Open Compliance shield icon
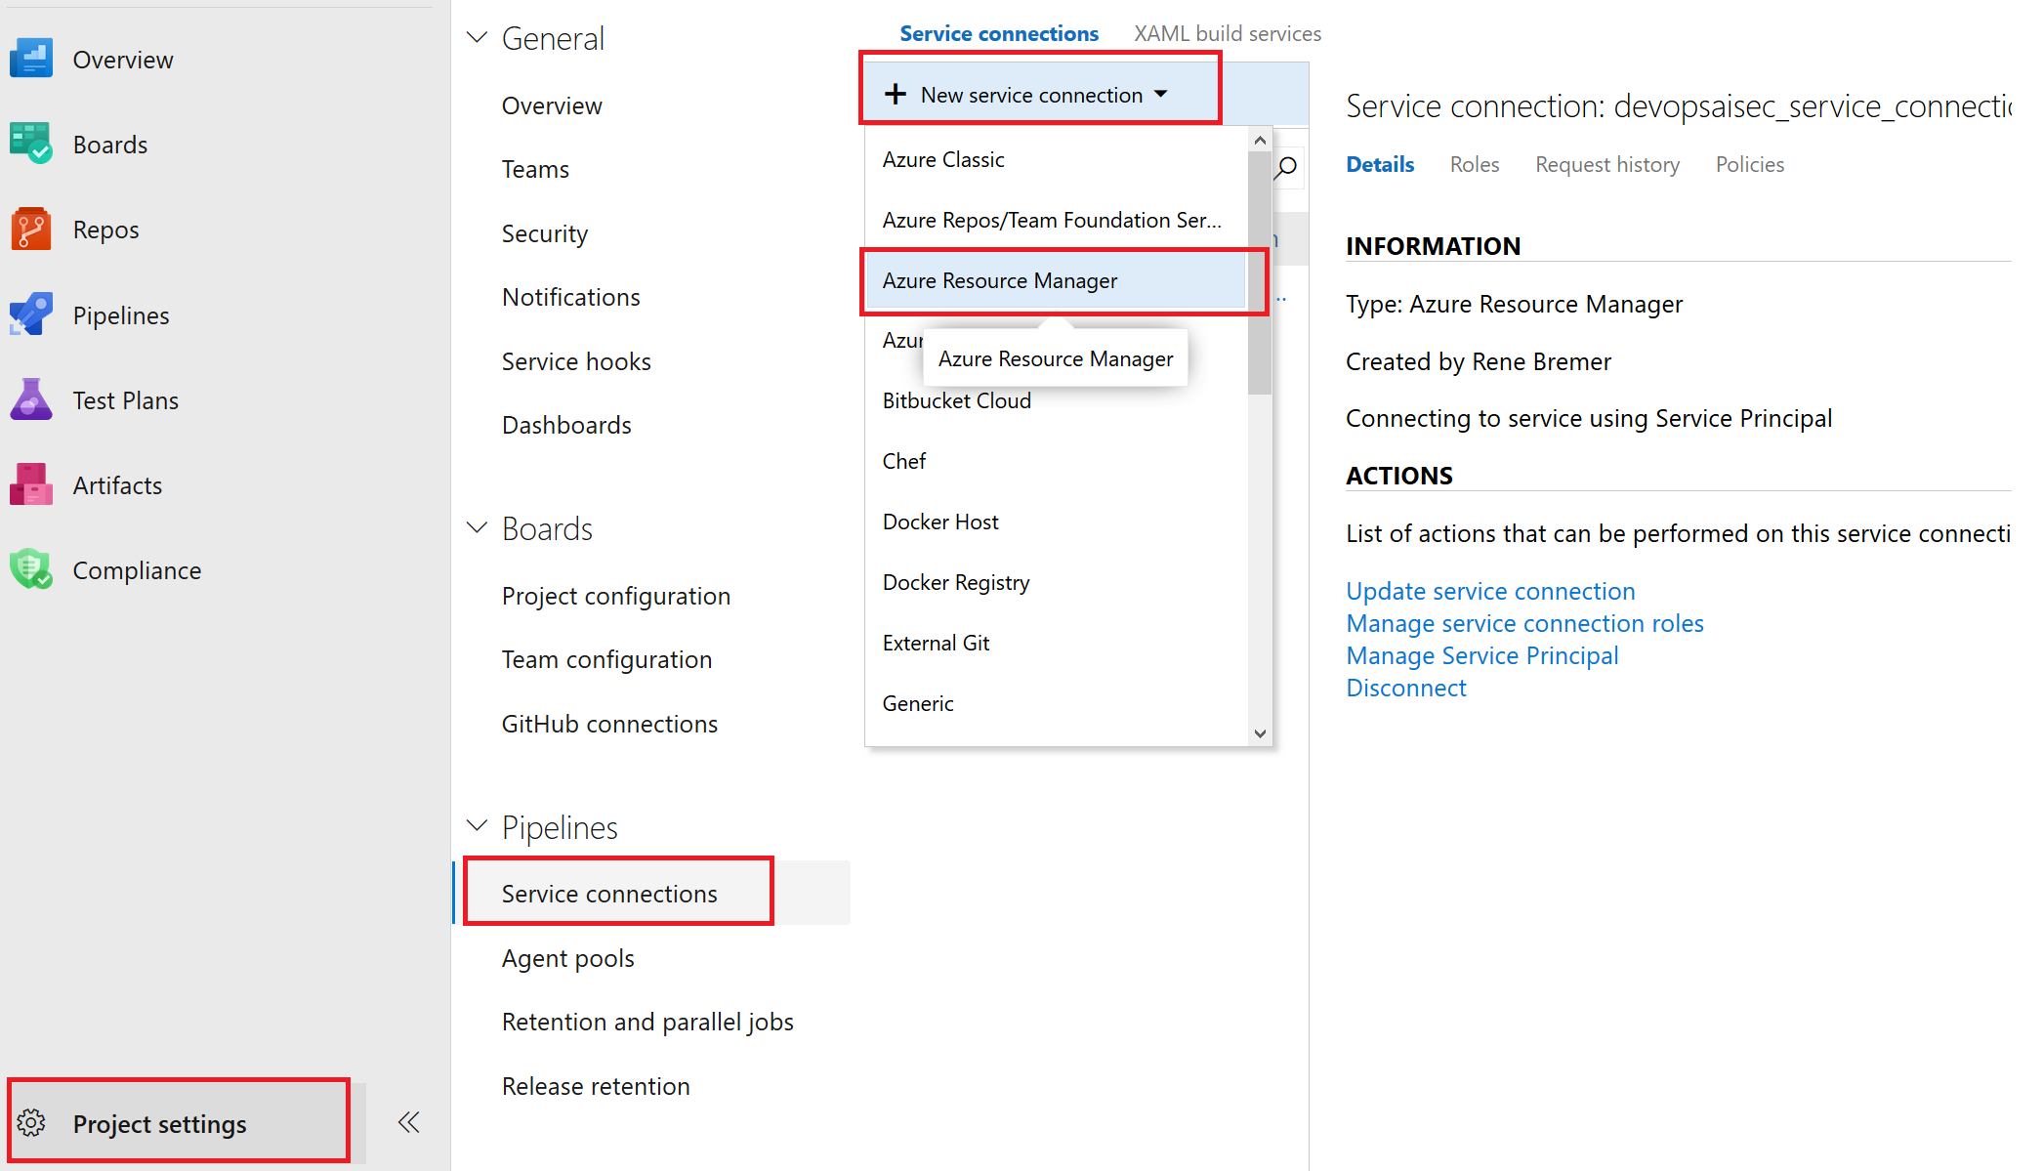Image resolution: width=2043 pixels, height=1171 pixels. click(x=31, y=569)
